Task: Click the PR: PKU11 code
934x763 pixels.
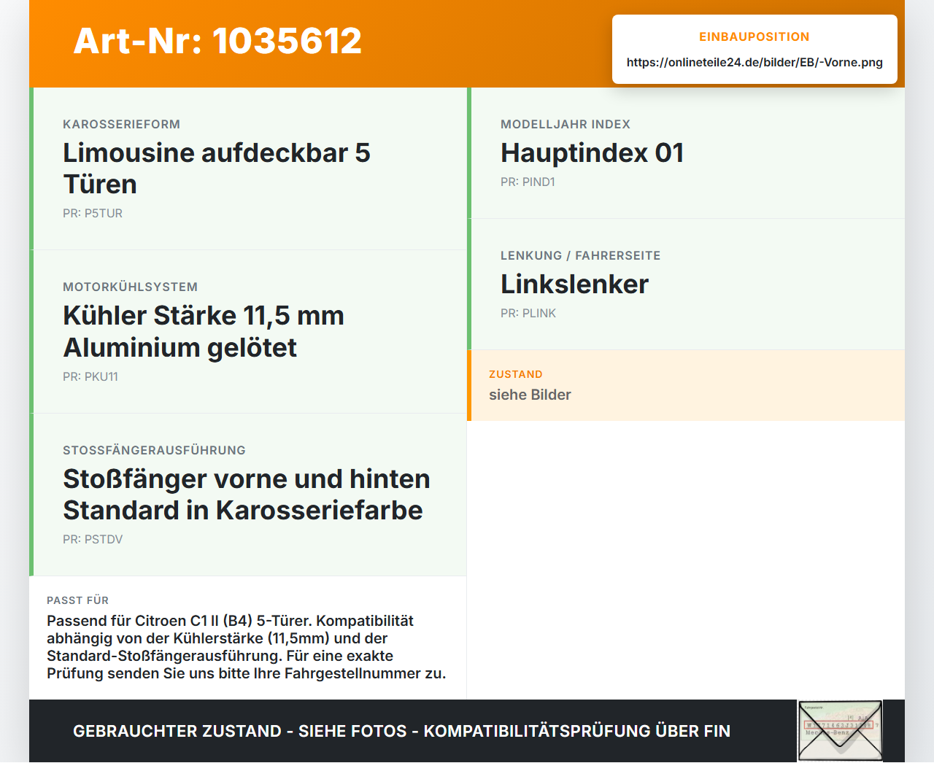Action: [x=90, y=376]
